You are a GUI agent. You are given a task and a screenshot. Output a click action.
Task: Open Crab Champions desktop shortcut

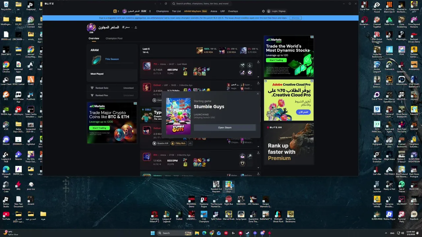[x=204, y=217]
